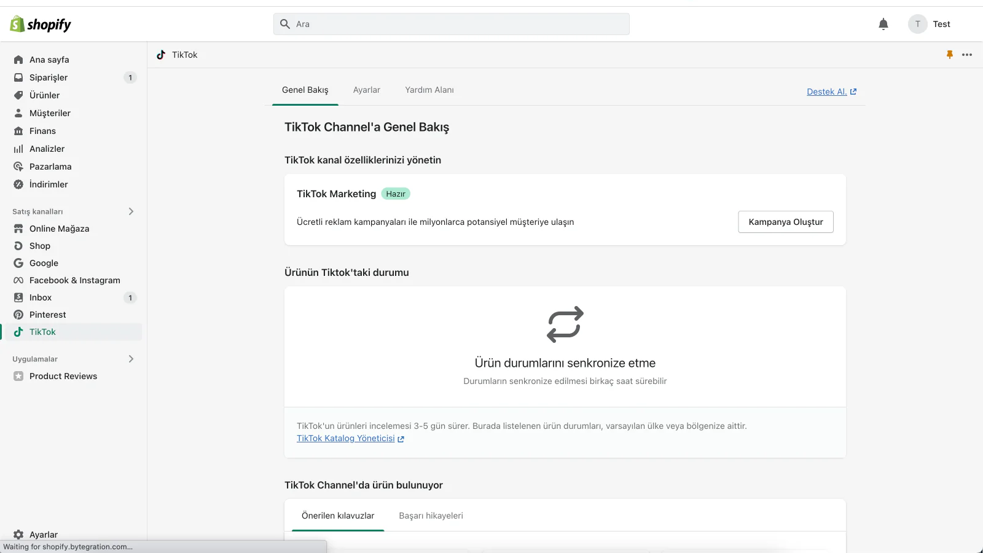The height and width of the screenshot is (553, 983).
Task: Click the TikTok icon in page header
Action: 161,55
